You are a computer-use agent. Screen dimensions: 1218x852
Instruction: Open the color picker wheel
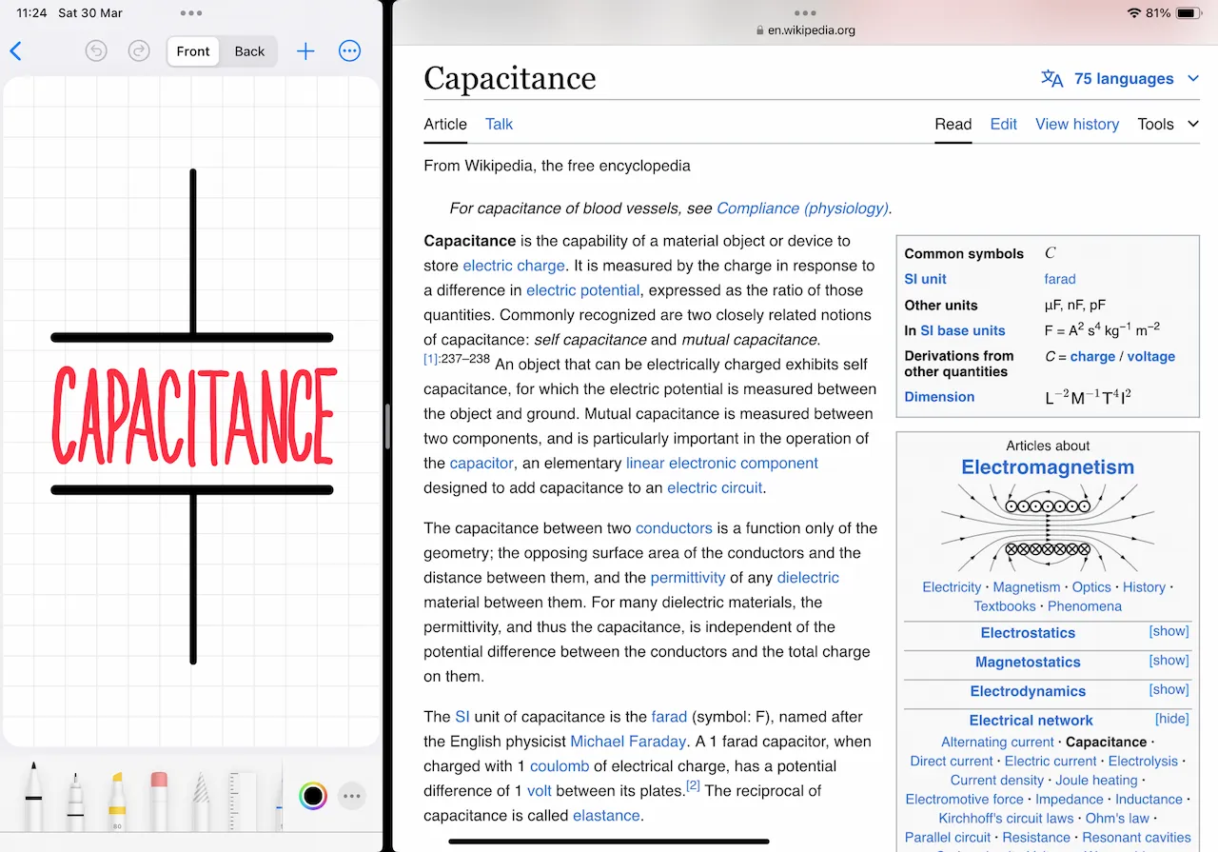(x=312, y=796)
